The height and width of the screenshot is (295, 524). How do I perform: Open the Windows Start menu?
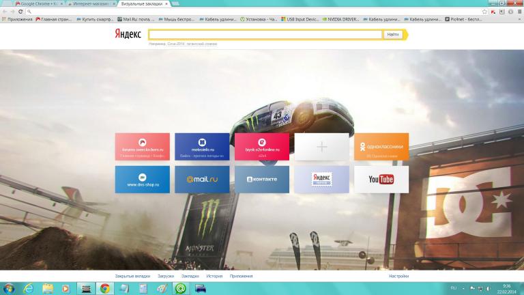8,288
